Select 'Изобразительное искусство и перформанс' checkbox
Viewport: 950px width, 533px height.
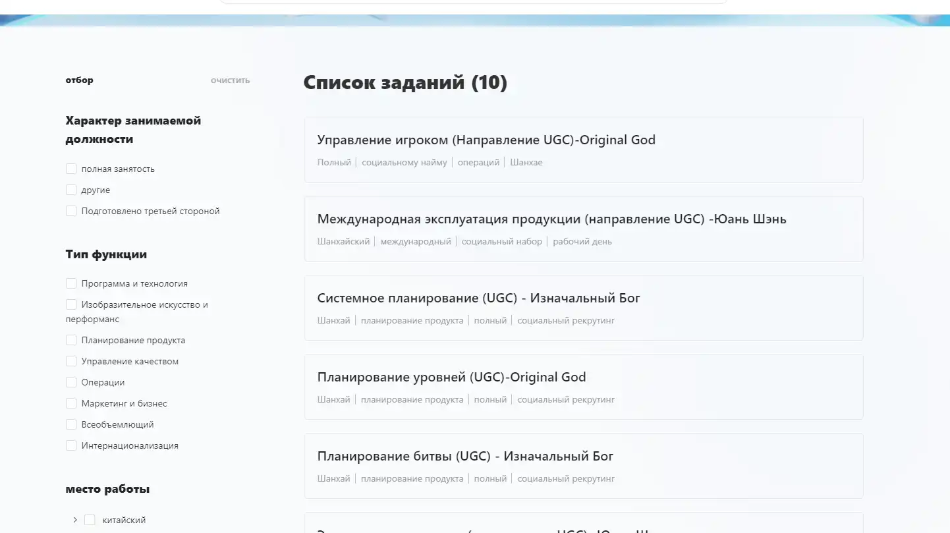[71, 305]
